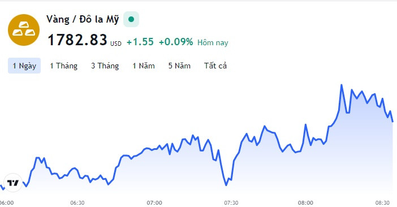Show the 5 Năm chart range
Screen dimensions: 397x207
coord(179,66)
